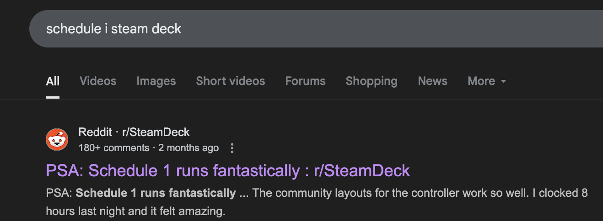The height and width of the screenshot is (221, 603).
Task: Switch to the Videos tab
Action: click(x=98, y=81)
